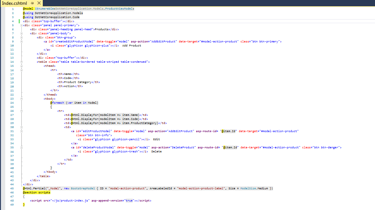Viewport: 375px width, 210px height.
Task: Collapse the td block on line 30
Action: pyautogui.click(x=21, y=127)
